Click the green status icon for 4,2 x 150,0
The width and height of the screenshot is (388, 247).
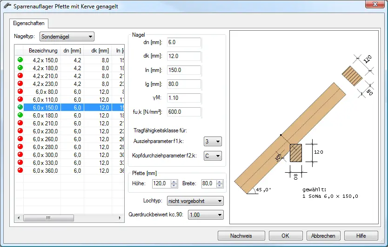[x=20, y=60]
